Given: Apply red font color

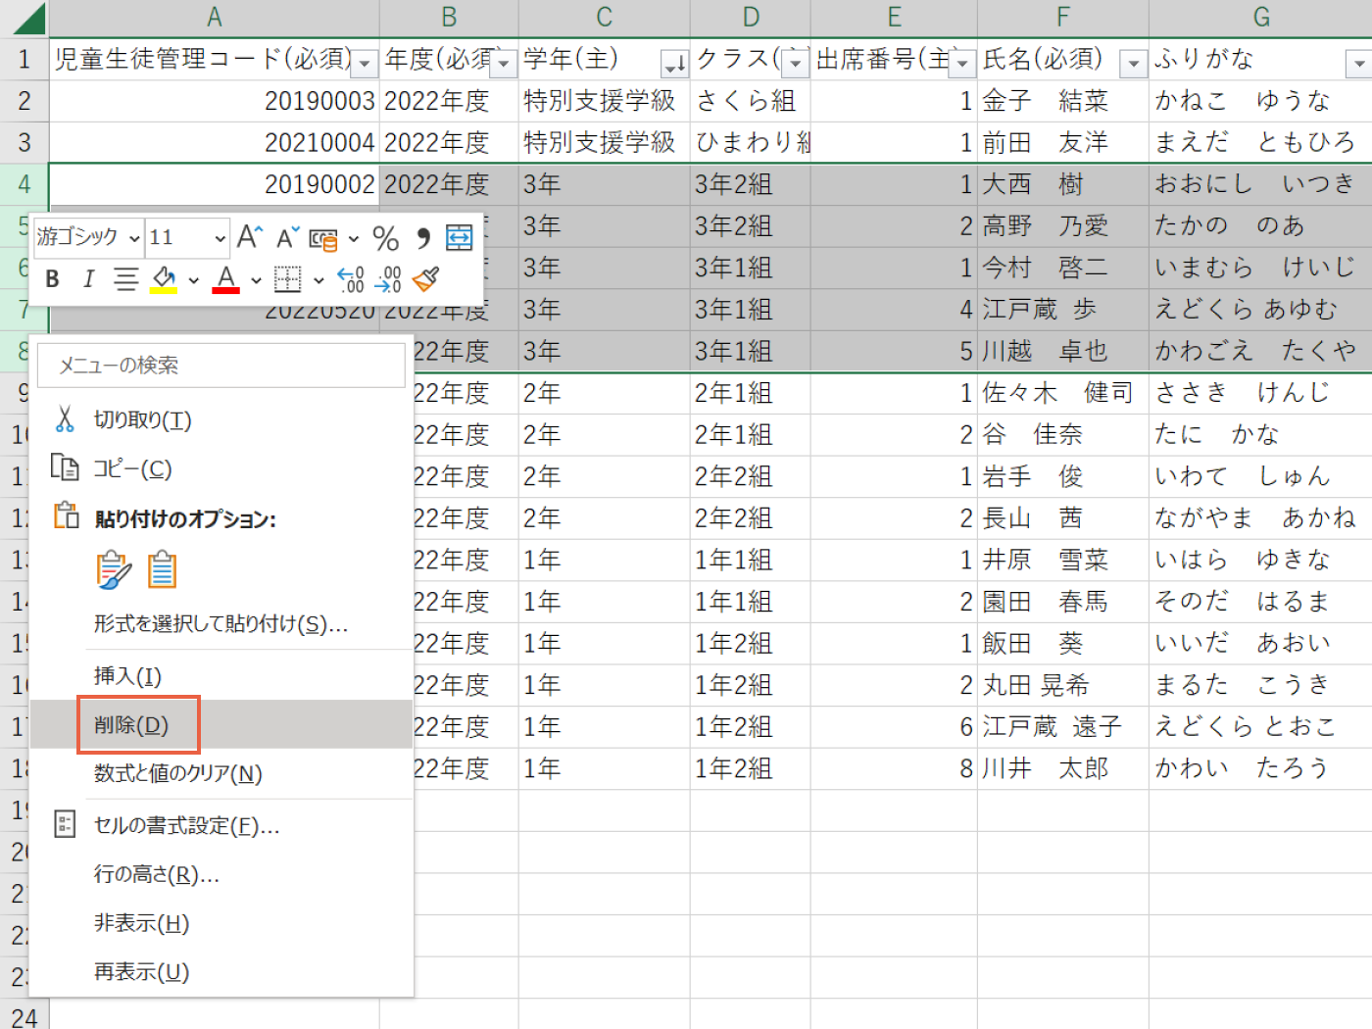Looking at the screenshot, I should (x=226, y=279).
